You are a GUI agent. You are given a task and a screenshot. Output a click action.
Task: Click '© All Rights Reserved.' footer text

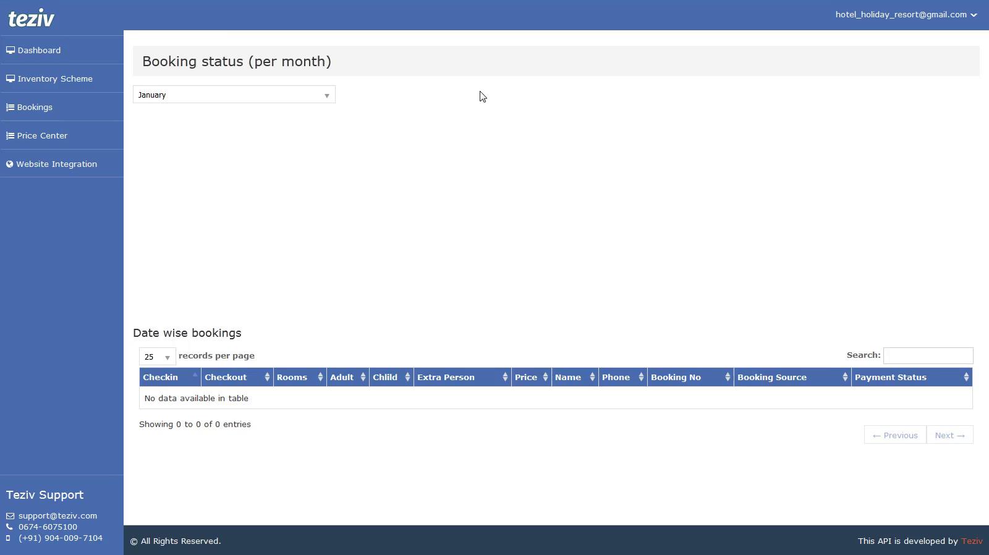point(176,541)
